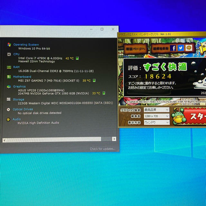
Task: Click the 33 °C graphics temperature value
Action: tap(96, 93)
